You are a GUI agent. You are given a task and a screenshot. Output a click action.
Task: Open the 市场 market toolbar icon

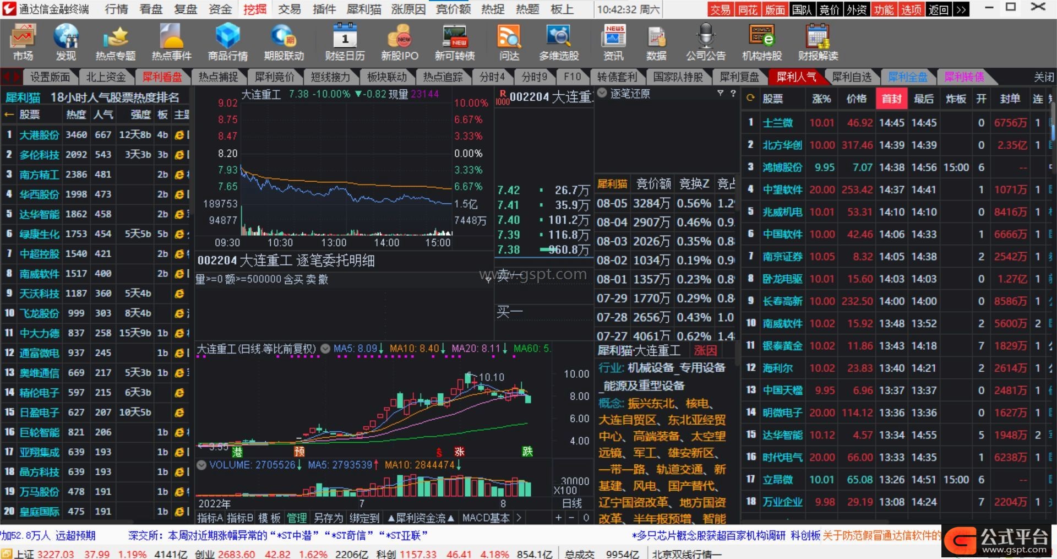[x=23, y=42]
